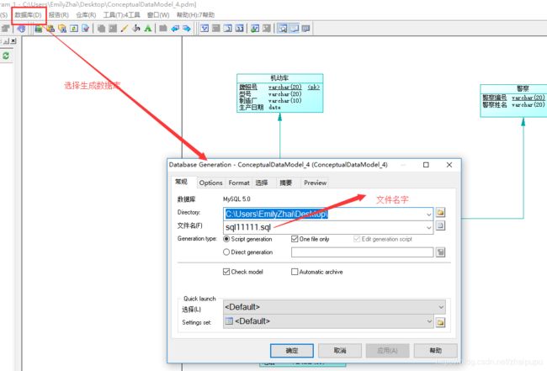Open the 工具(T) menu
This screenshot has height=371, width=547.
tap(121, 15)
